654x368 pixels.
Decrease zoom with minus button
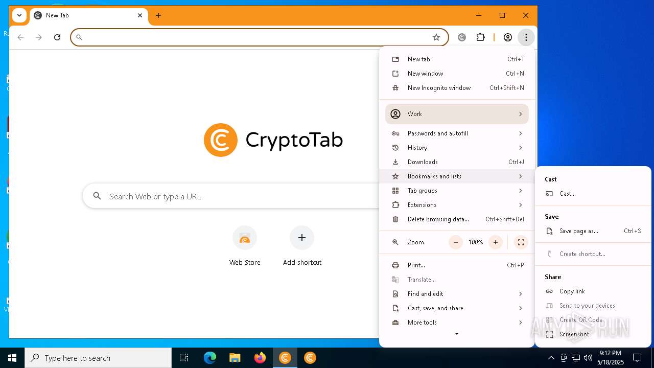pyautogui.click(x=456, y=242)
